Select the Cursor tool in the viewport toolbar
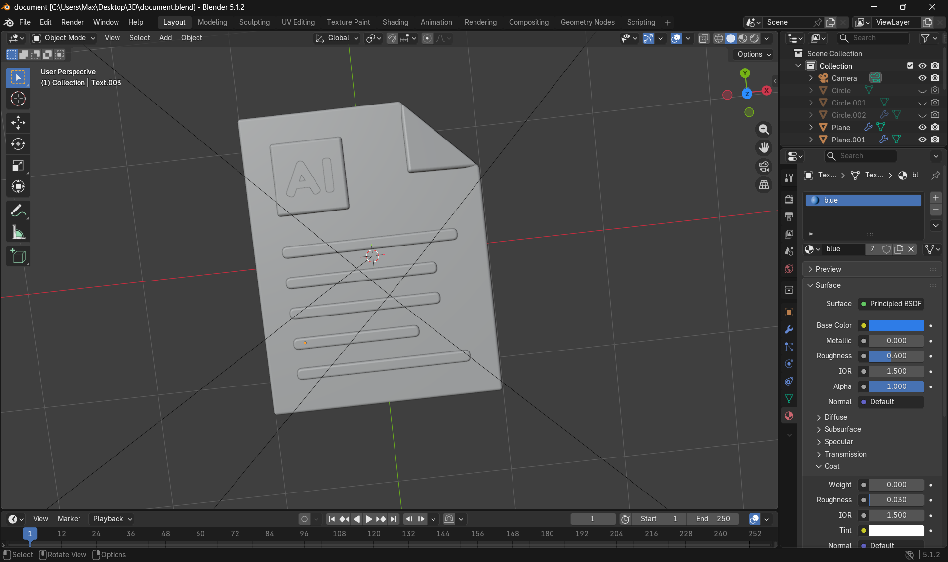Screen dimensions: 948x562 (18, 99)
